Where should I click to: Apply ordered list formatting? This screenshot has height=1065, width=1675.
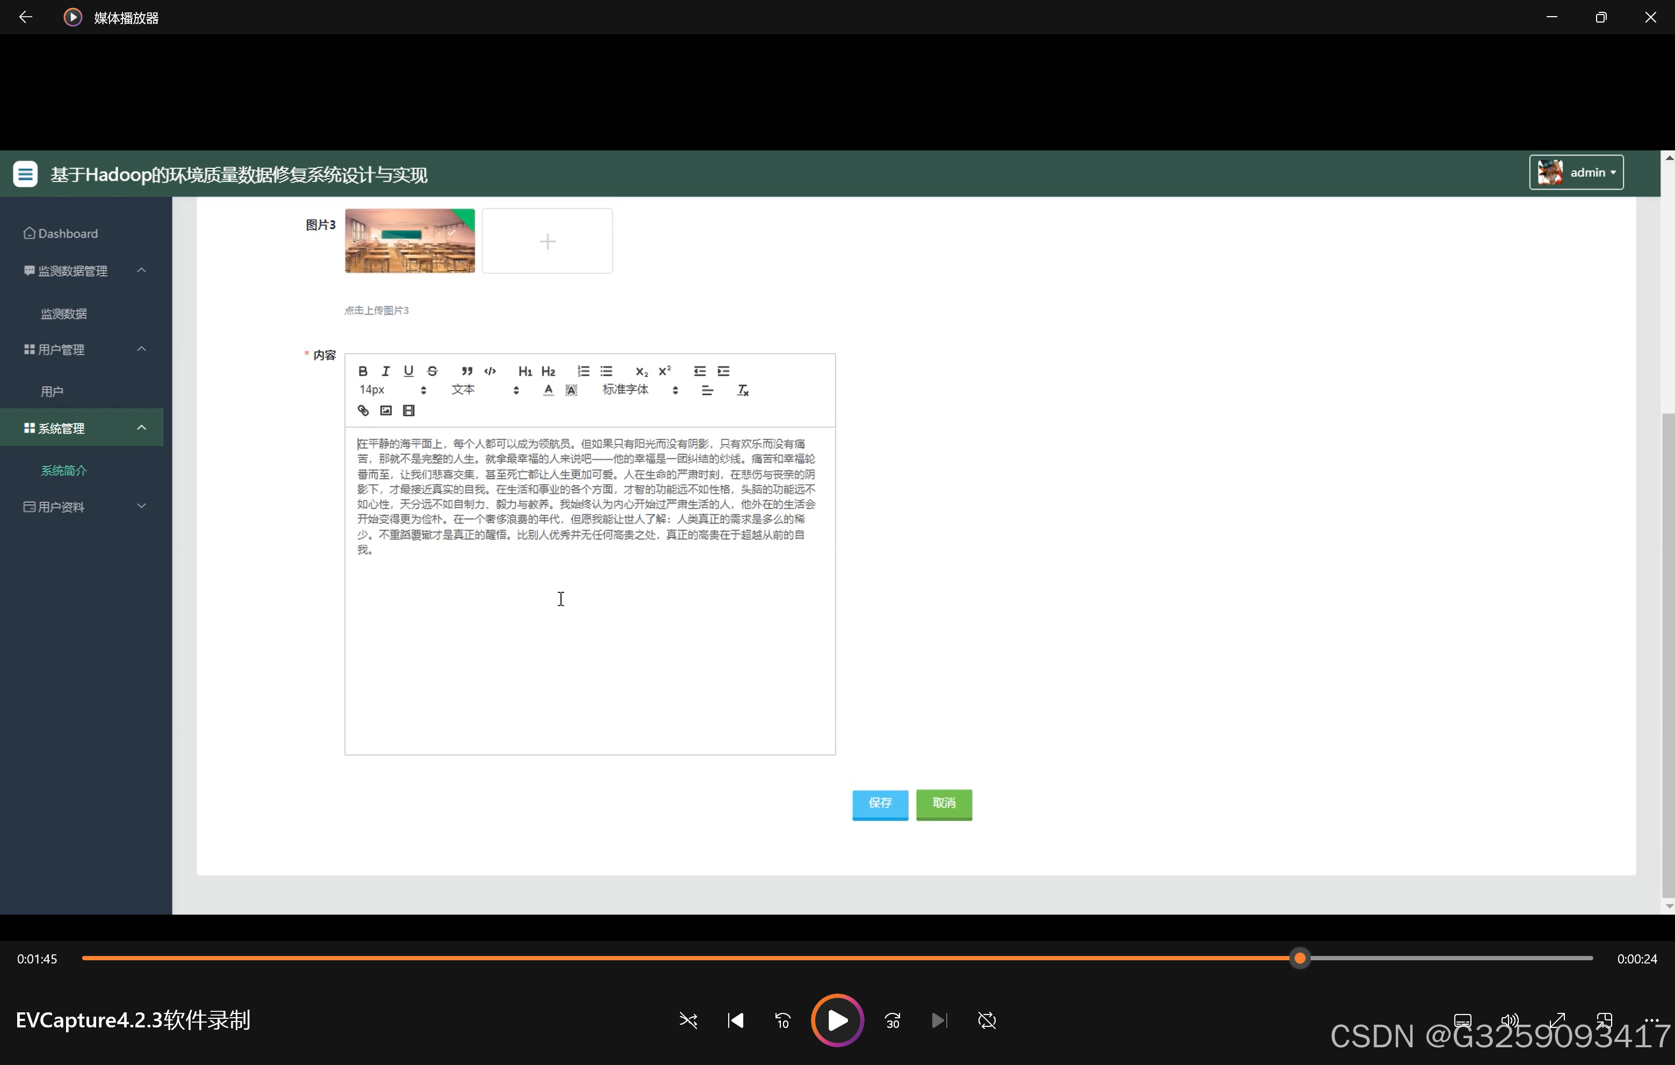(583, 371)
